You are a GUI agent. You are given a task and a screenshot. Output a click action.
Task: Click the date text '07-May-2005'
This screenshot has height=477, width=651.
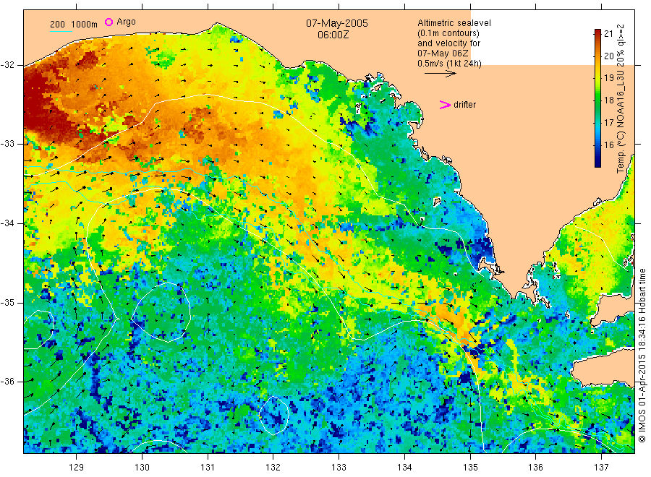336,23
